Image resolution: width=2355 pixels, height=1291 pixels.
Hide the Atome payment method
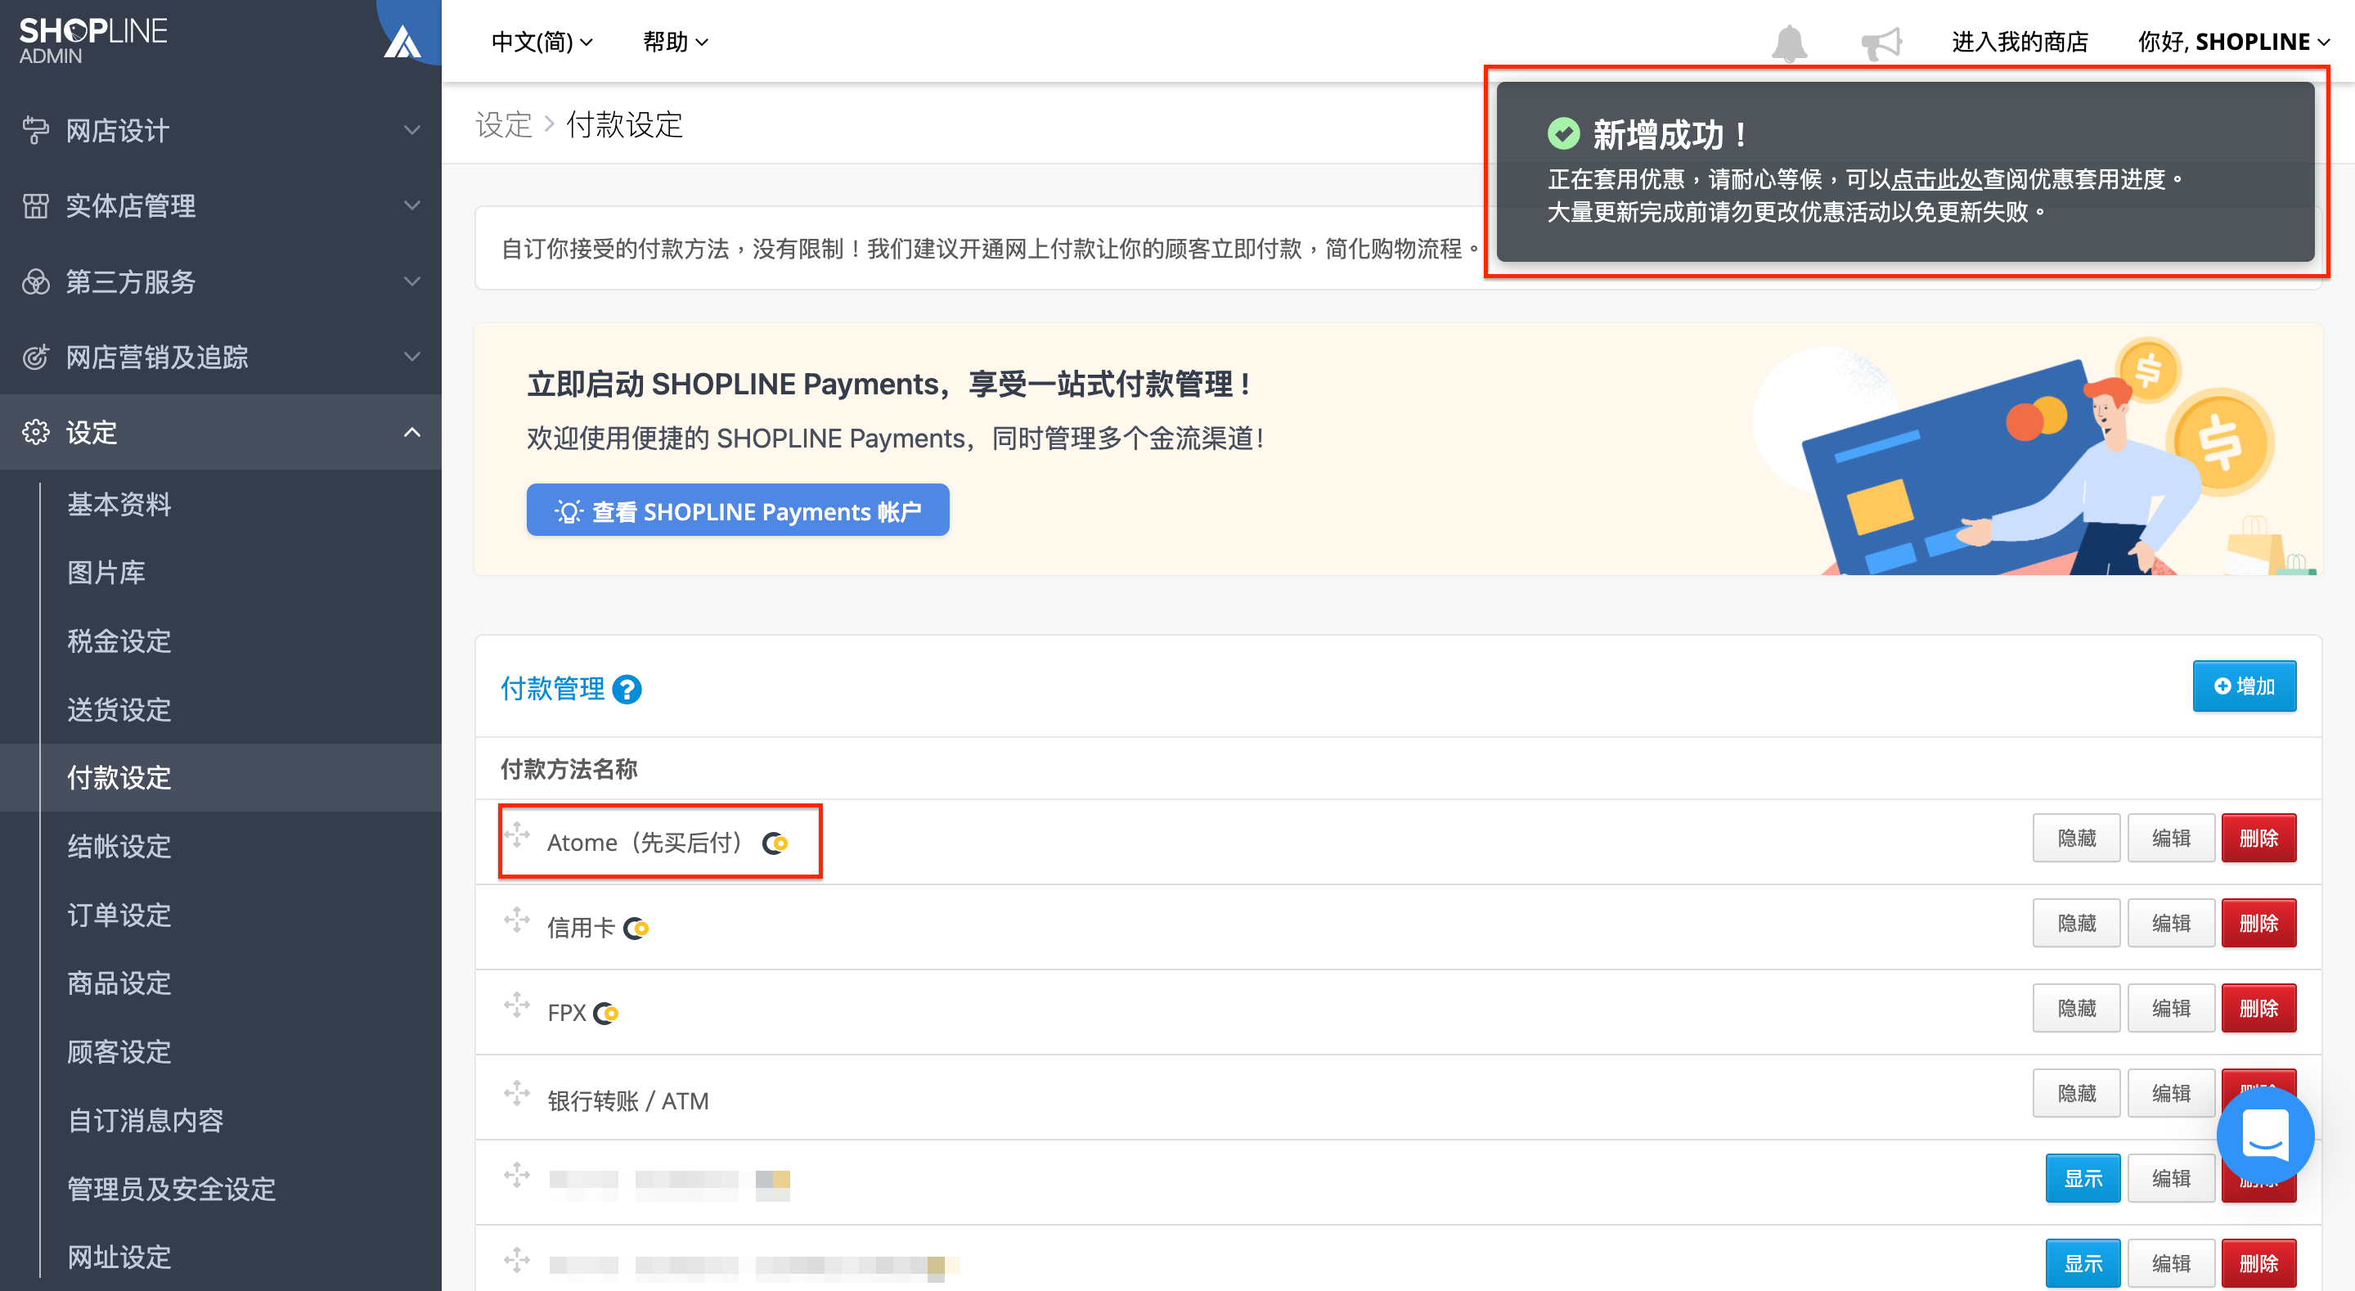pos(2076,838)
